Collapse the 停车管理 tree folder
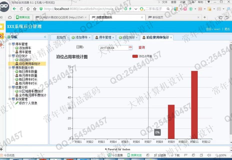 pos(10,44)
